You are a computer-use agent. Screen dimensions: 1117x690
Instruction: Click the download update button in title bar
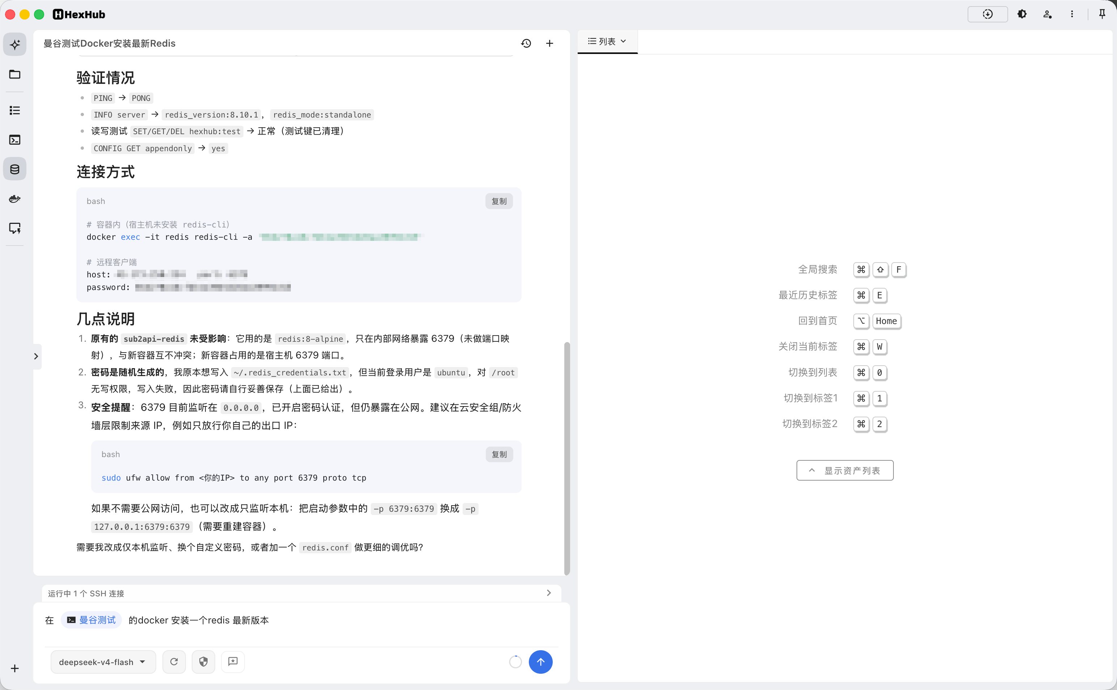988,14
